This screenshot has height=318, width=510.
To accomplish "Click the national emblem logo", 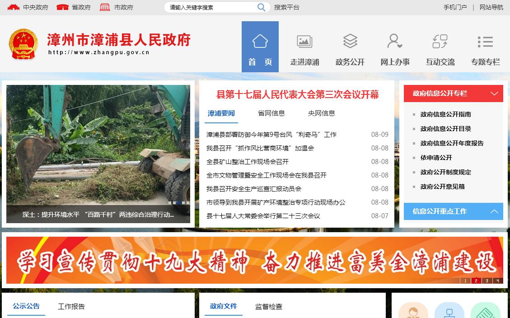I will pos(23,44).
